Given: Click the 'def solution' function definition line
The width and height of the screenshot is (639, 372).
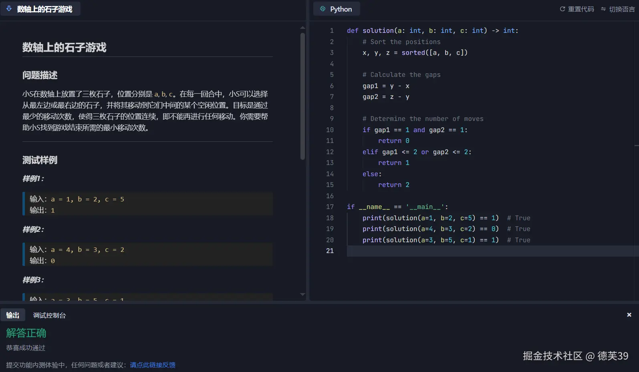Looking at the screenshot, I should point(433,30).
